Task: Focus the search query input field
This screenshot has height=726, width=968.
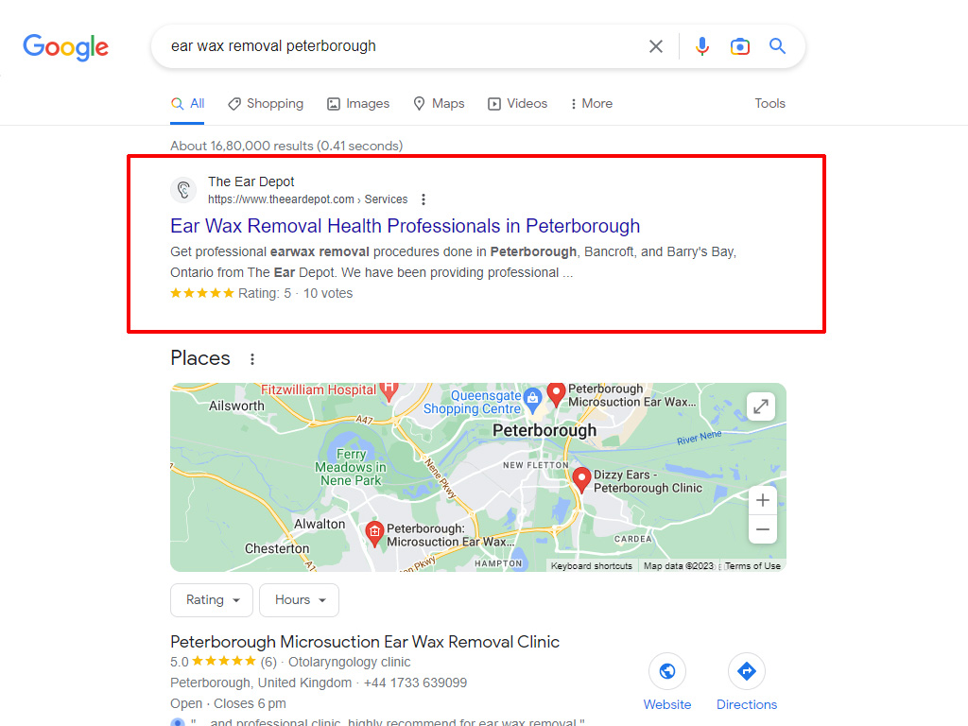Action: [x=401, y=46]
